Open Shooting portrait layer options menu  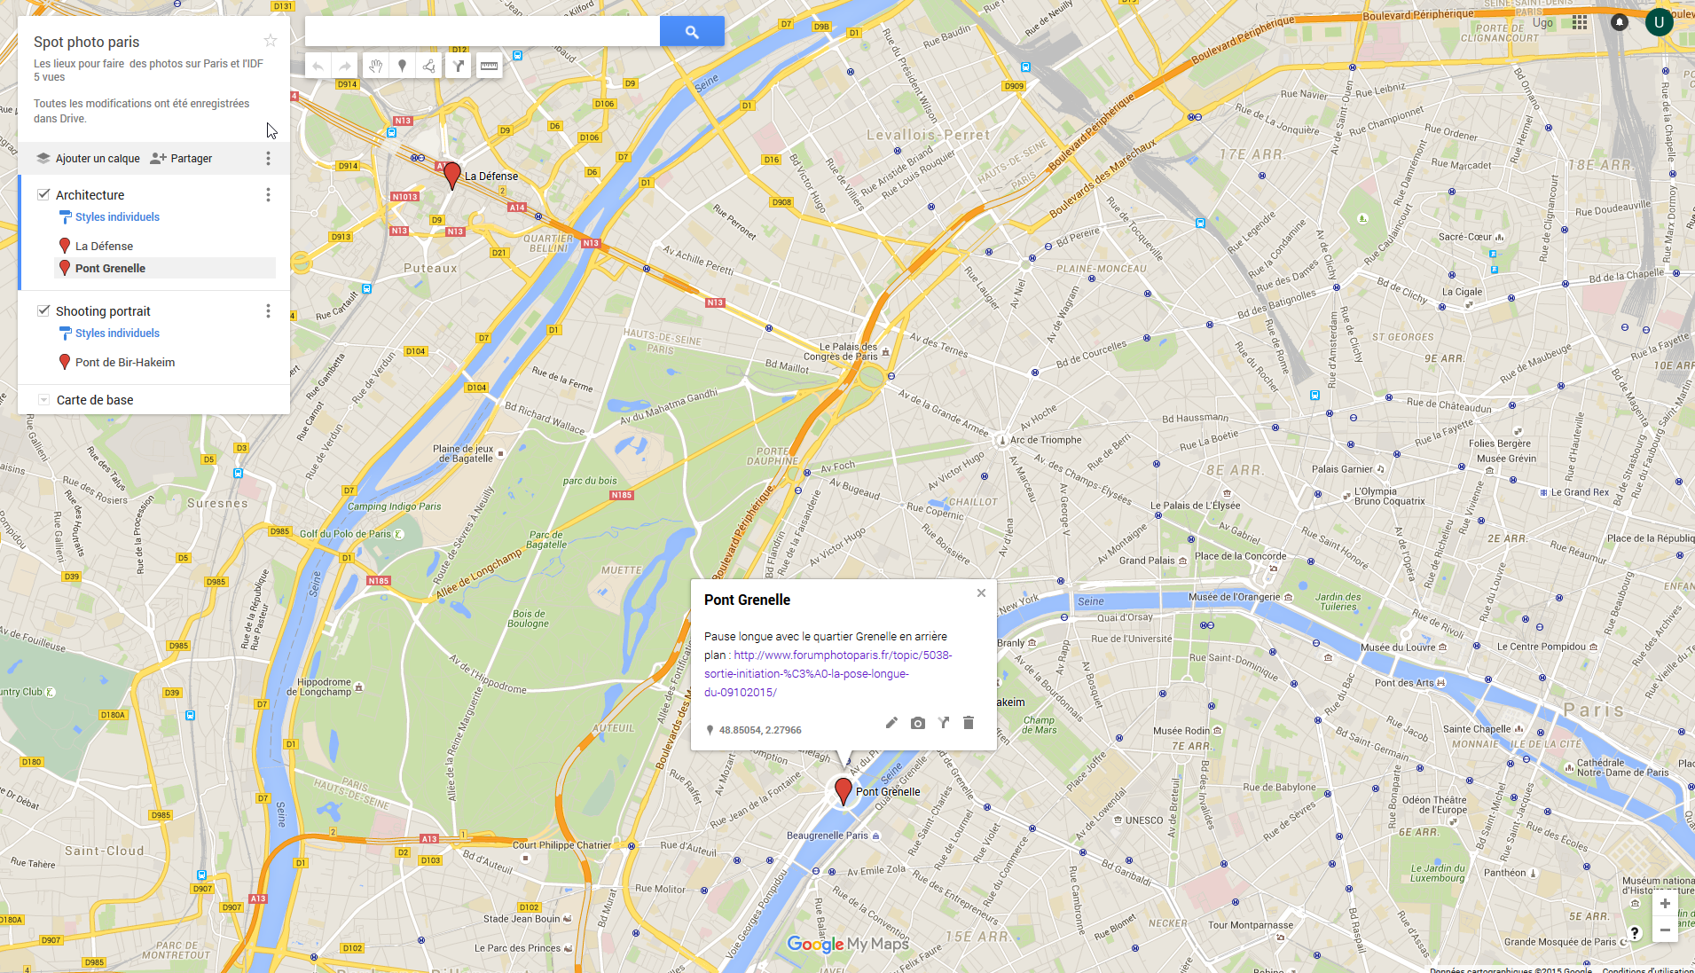(268, 310)
